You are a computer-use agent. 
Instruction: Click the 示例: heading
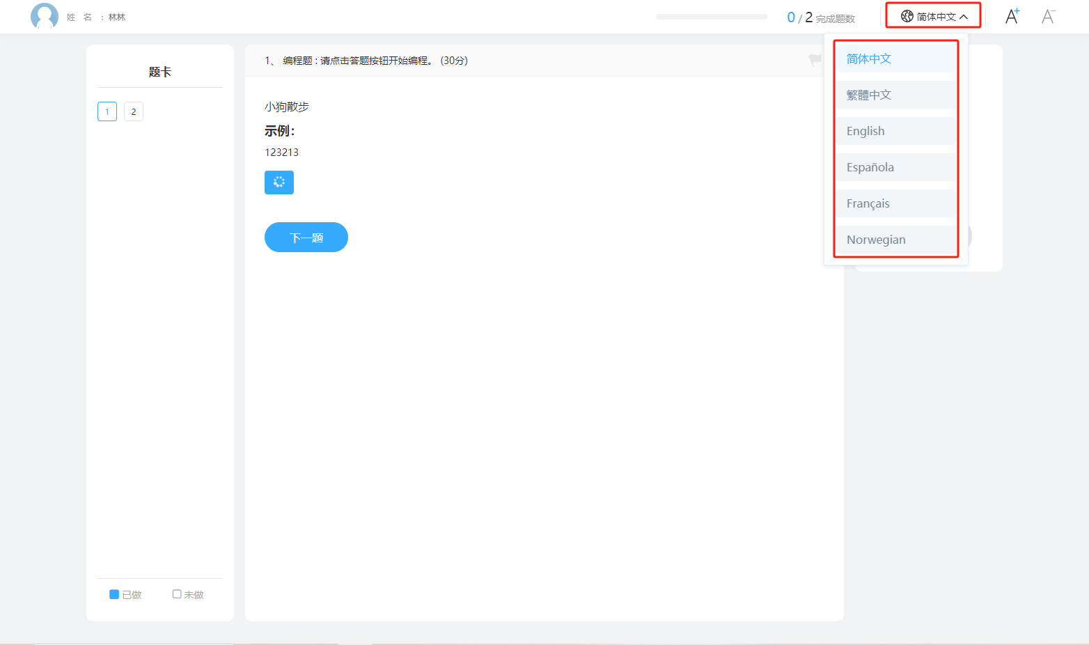click(x=280, y=131)
